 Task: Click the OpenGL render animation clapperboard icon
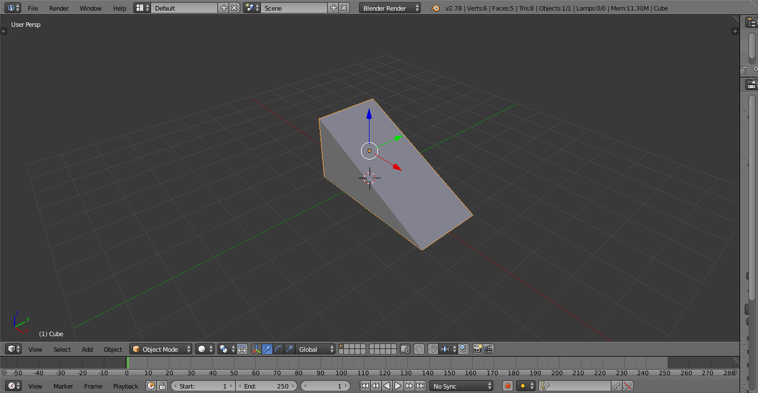tap(488, 350)
